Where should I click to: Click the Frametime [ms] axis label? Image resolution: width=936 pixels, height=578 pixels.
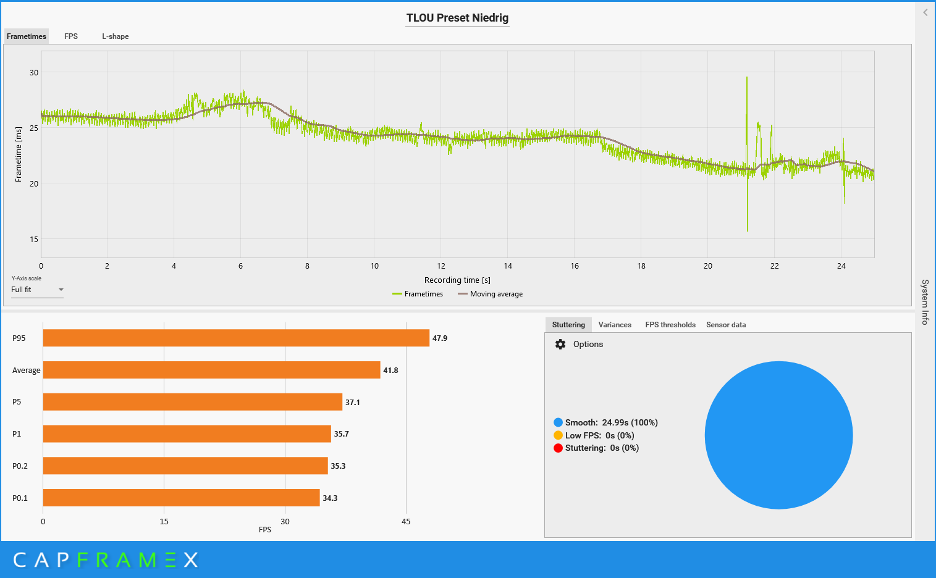coord(19,154)
